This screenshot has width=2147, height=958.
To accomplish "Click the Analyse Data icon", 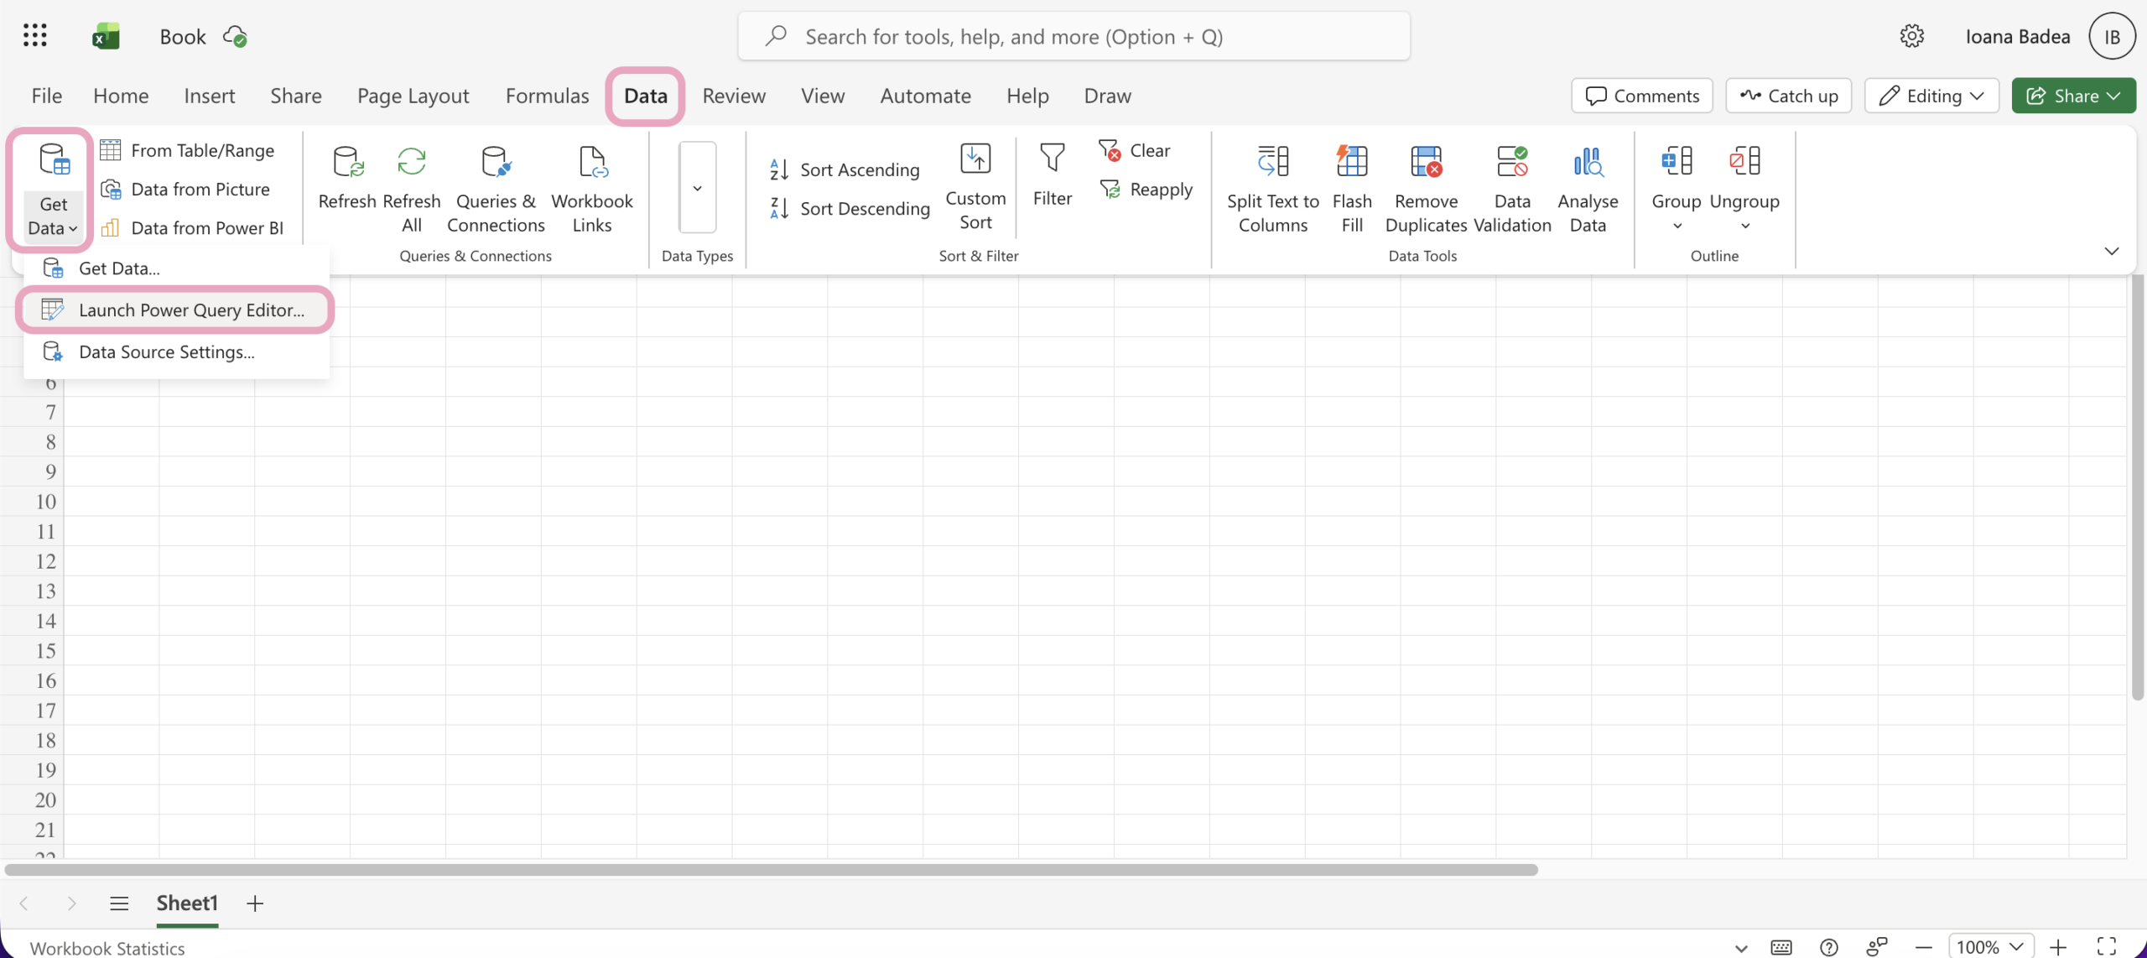I will (x=1587, y=162).
